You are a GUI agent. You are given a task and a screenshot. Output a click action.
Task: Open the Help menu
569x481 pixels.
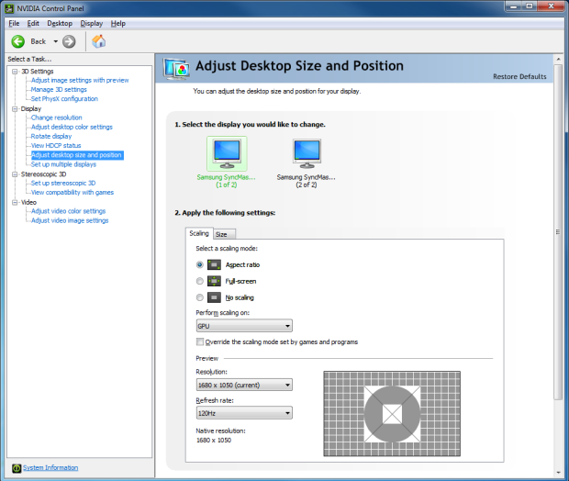click(118, 23)
